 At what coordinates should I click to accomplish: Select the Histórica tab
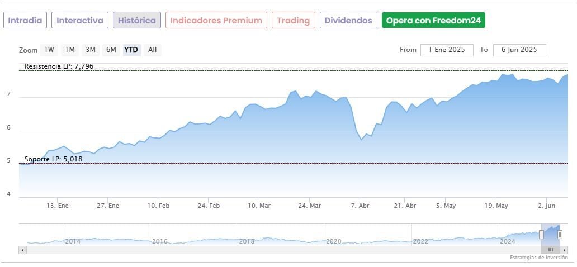(x=137, y=21)
